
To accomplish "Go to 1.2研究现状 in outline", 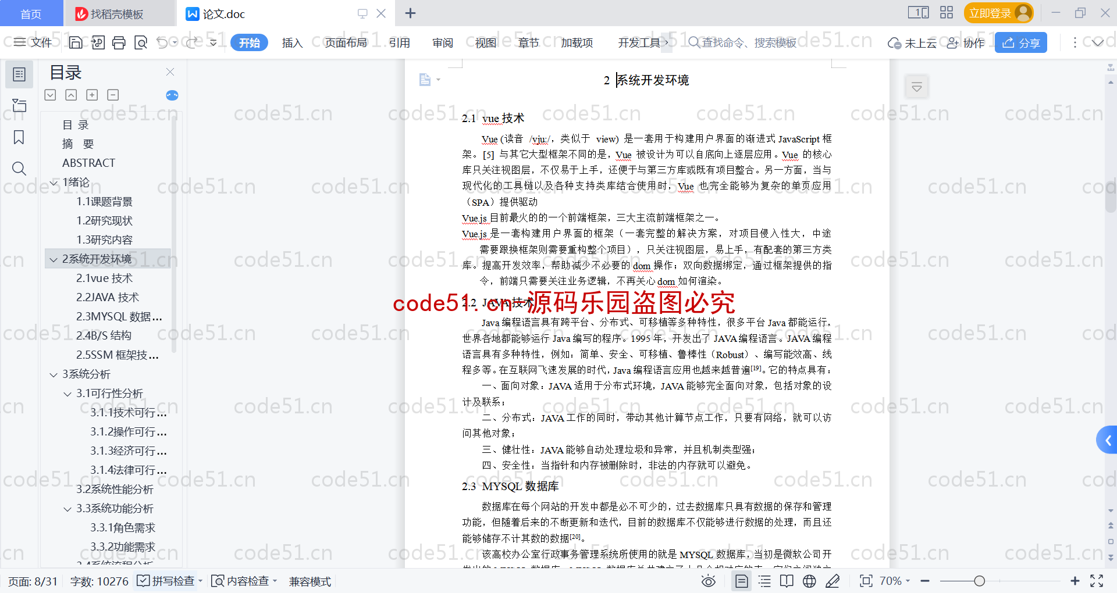I will point(105,221).
